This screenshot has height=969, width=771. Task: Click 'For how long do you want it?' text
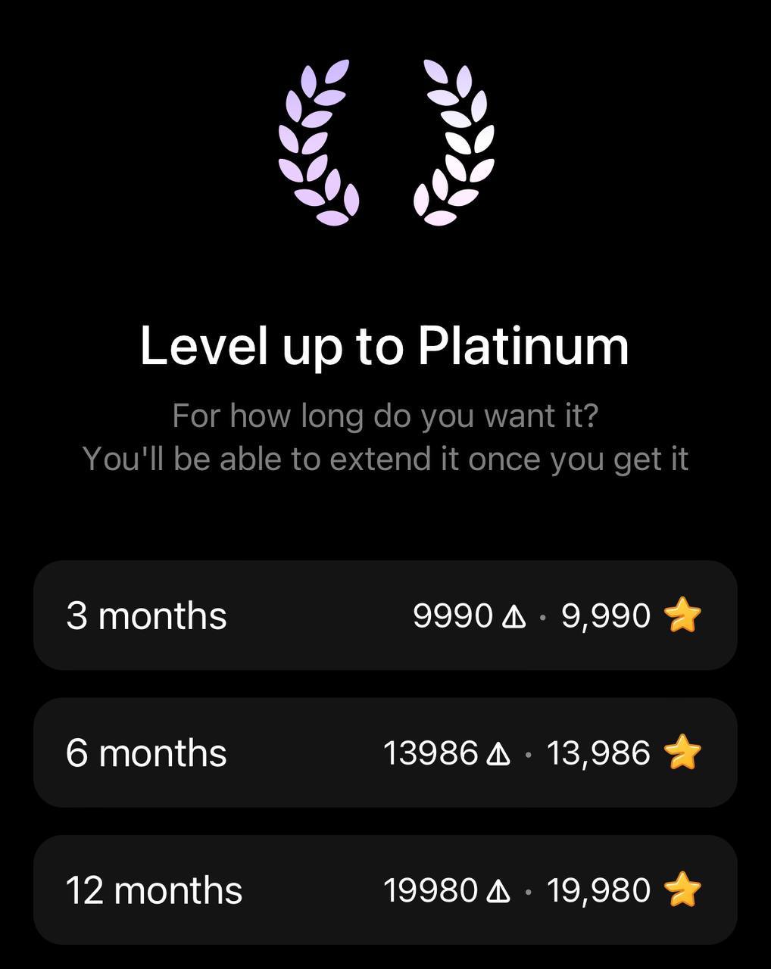385,416
